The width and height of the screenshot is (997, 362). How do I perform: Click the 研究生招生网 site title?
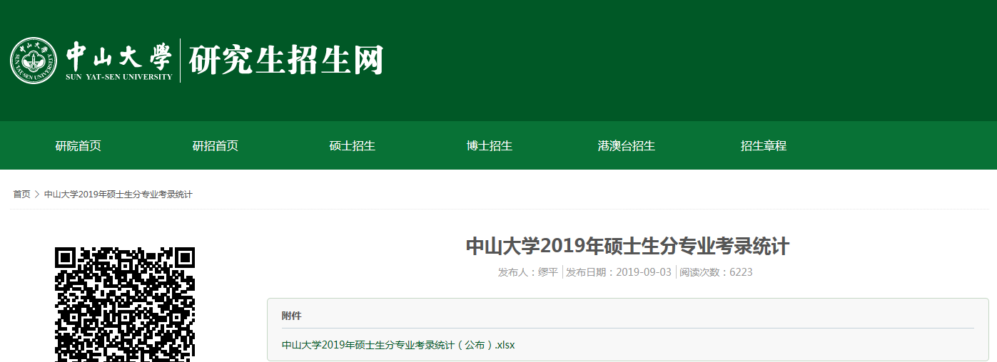point(285,61)
